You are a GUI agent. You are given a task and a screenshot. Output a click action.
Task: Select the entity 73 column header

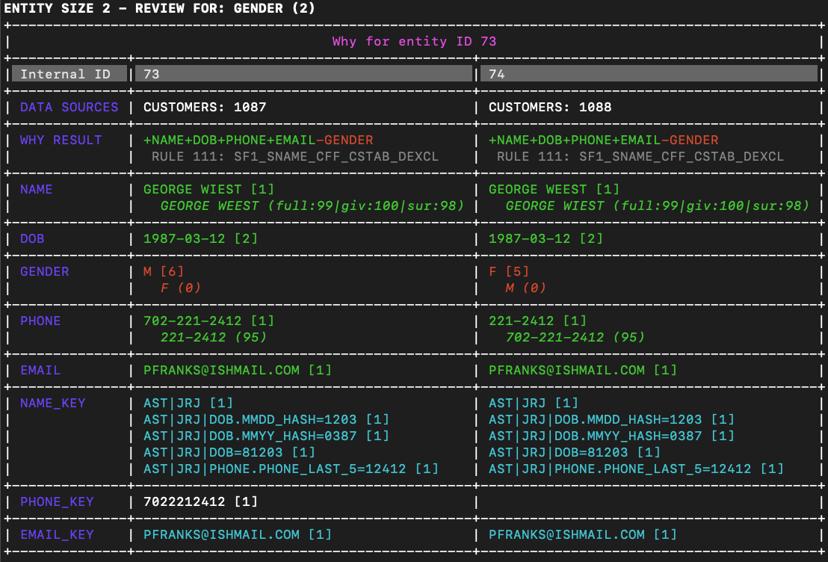pos(303,74)
